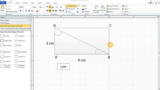This screenshot has width=160, height=90.
Task: Select Quick Shapes in Shapes panel
Action: (15, 23)
